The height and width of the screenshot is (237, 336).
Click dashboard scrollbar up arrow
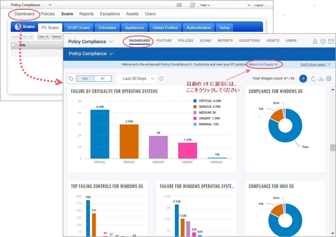pyautogui.click(x=333, y=90)
